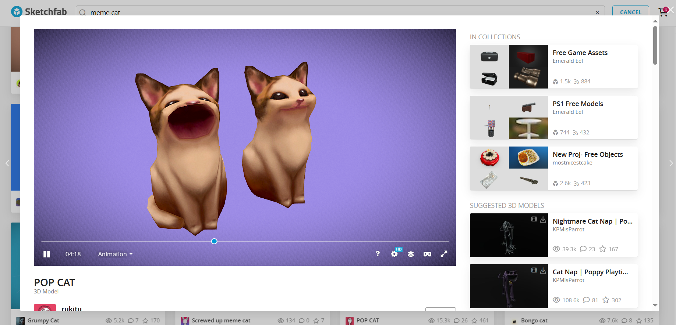Open viewer settings gear icon
676x325 pixels.
[x=394, y=254]
